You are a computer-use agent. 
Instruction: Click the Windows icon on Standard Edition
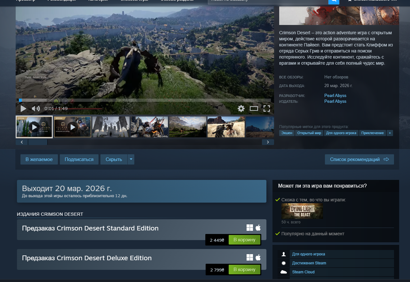(x=250, y=228)
